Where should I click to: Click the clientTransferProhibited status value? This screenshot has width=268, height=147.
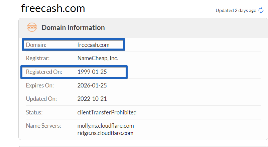tap(107, 112)
